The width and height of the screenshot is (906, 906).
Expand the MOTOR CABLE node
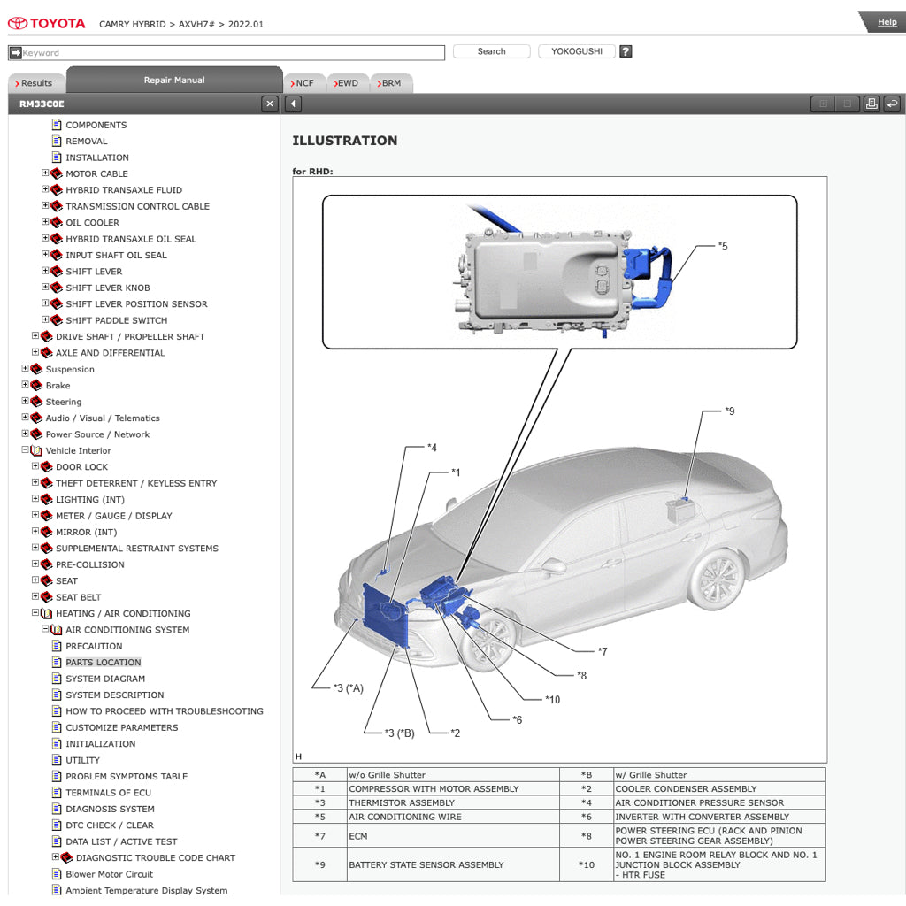pos(44,173)
